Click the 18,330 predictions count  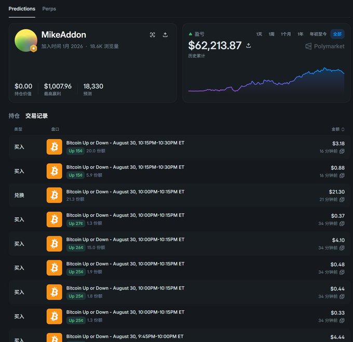93,86
